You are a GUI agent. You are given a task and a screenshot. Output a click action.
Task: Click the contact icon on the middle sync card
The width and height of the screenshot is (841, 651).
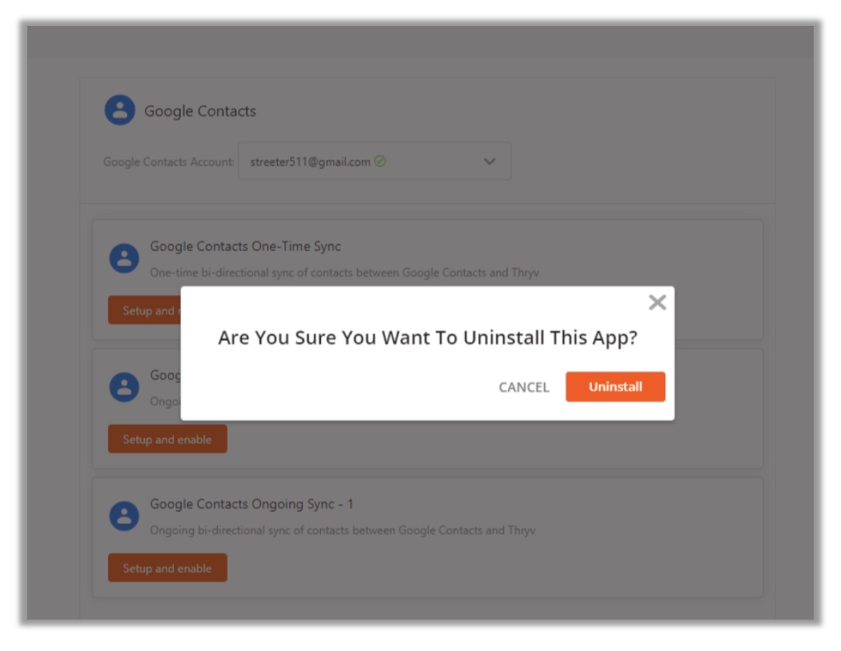[x=124, y=387]
